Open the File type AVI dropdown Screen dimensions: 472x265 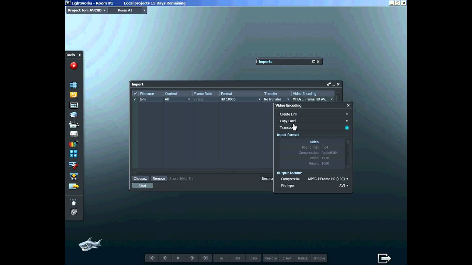(x=344, y=185)
